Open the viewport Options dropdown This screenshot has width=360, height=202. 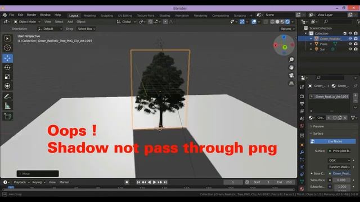pos(287,29)
